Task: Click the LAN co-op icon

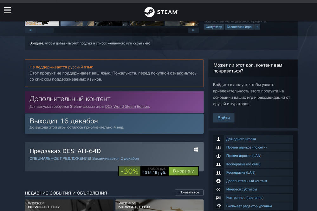Action: (x=218, y=173)
